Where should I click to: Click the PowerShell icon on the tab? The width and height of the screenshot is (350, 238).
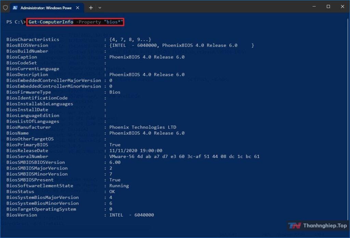[15, 8]
